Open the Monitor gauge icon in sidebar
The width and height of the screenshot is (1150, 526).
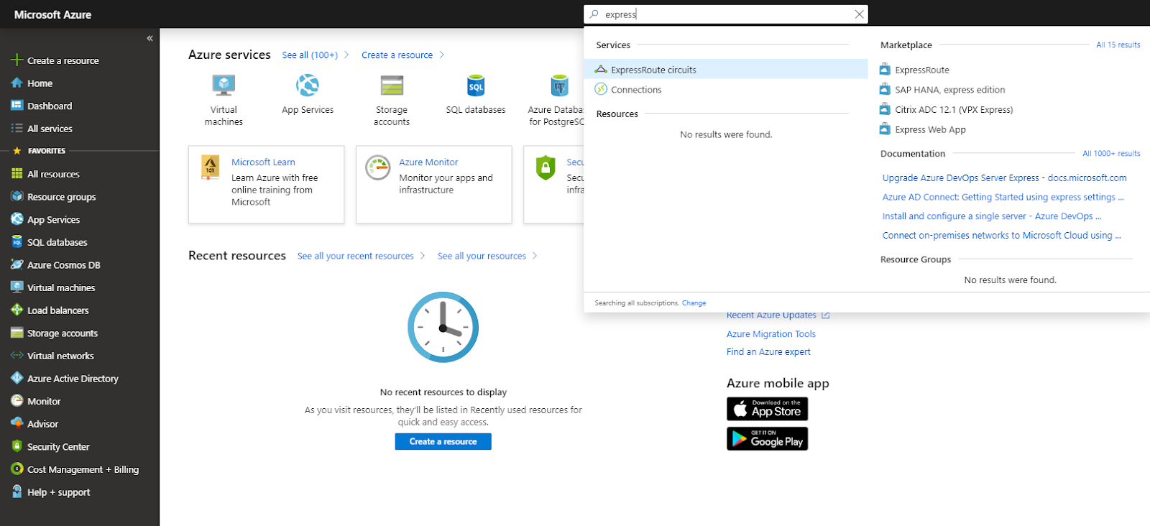click(17, 401)
